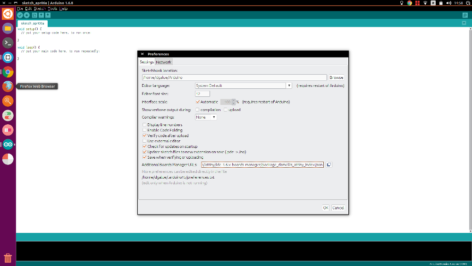Image resolution: width=472 pixels, height=266 pixels.
Task: Open the Files manager in dock
Action: pos(8,28)
